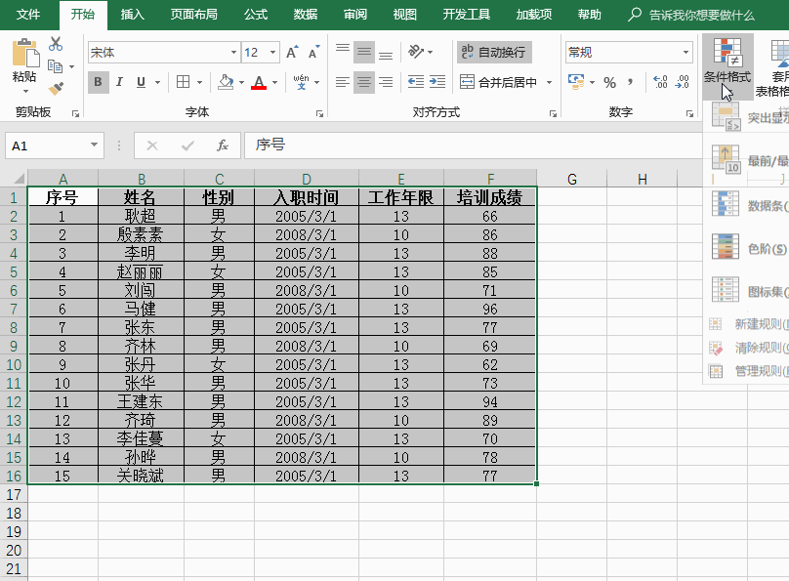Click 合并后居中 merge and center
The image size is (789, 581).
tap(498, 82)
